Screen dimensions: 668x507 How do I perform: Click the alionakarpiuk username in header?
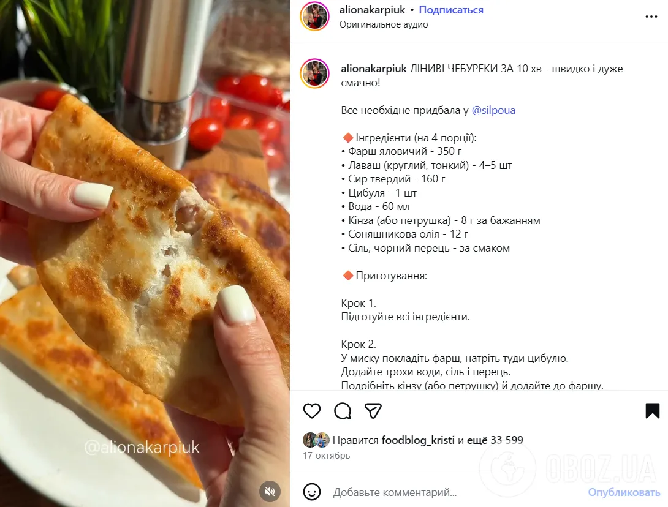point(373,10)
